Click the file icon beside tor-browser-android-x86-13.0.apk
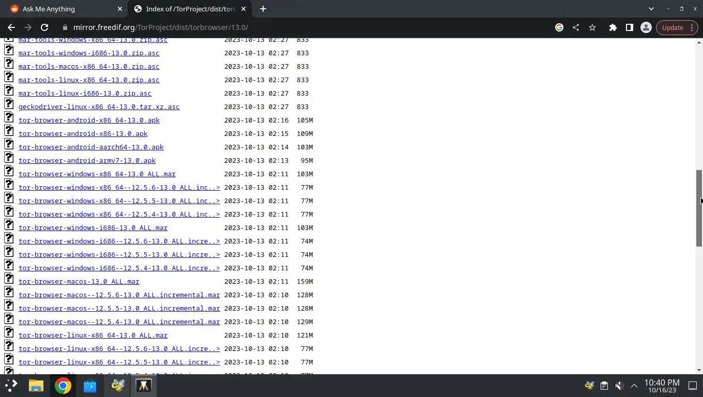Image resolution: width=703 pixels, height=397 pixels. pos(9,131)
